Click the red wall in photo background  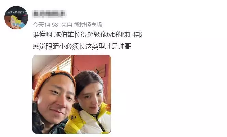[90, 64]
